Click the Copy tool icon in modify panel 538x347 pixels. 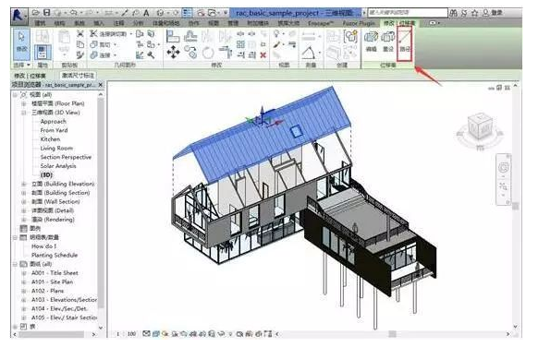click(190, 52)
